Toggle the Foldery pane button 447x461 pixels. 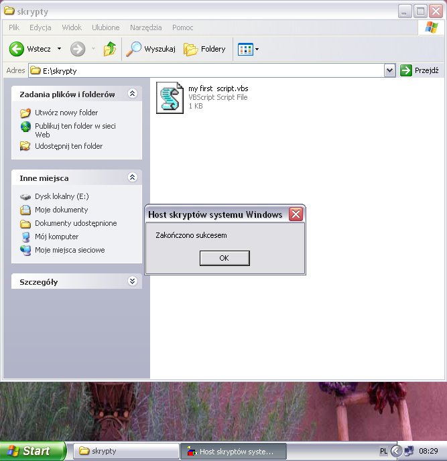[205, 49]
